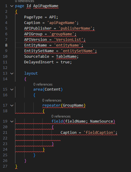Collapse the field(fieldName) fold chevron

point(12,121)
